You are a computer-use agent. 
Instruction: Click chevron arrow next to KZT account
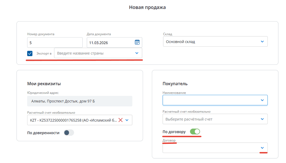pyautogui.click(x=127, y=120)
